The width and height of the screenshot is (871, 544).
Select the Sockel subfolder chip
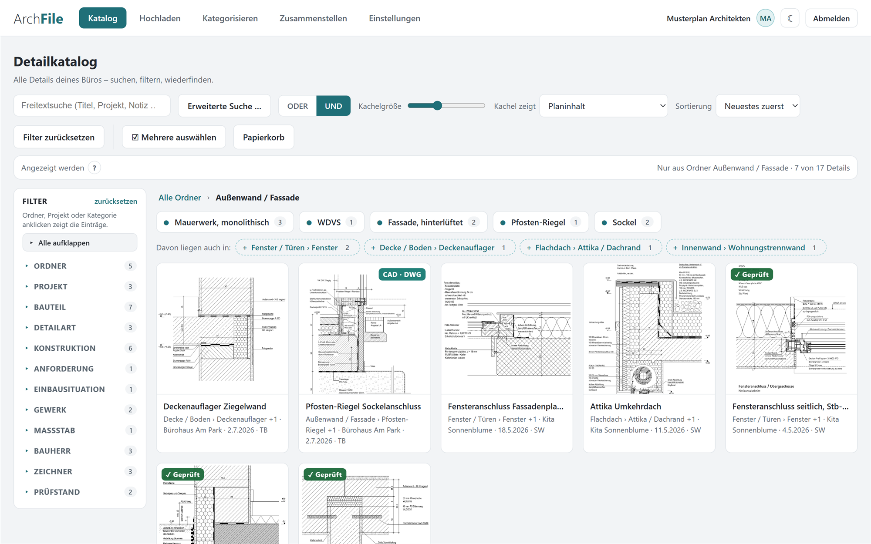[628, 222]
